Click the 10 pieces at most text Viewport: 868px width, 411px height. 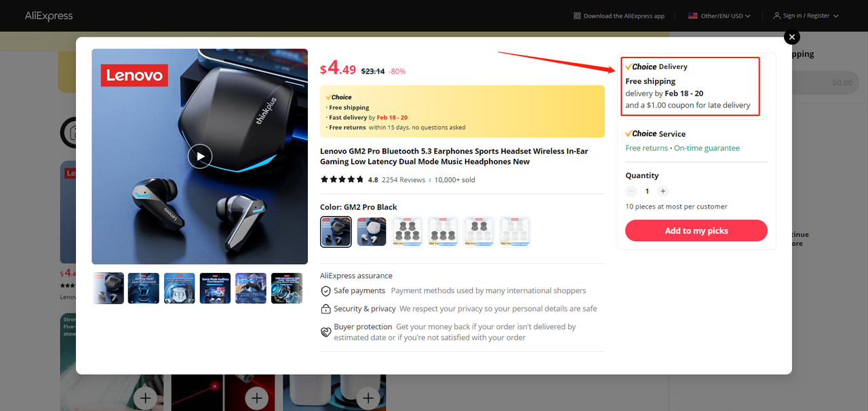[x=676, y=207]
